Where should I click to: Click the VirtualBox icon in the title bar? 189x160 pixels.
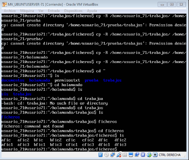4,5
